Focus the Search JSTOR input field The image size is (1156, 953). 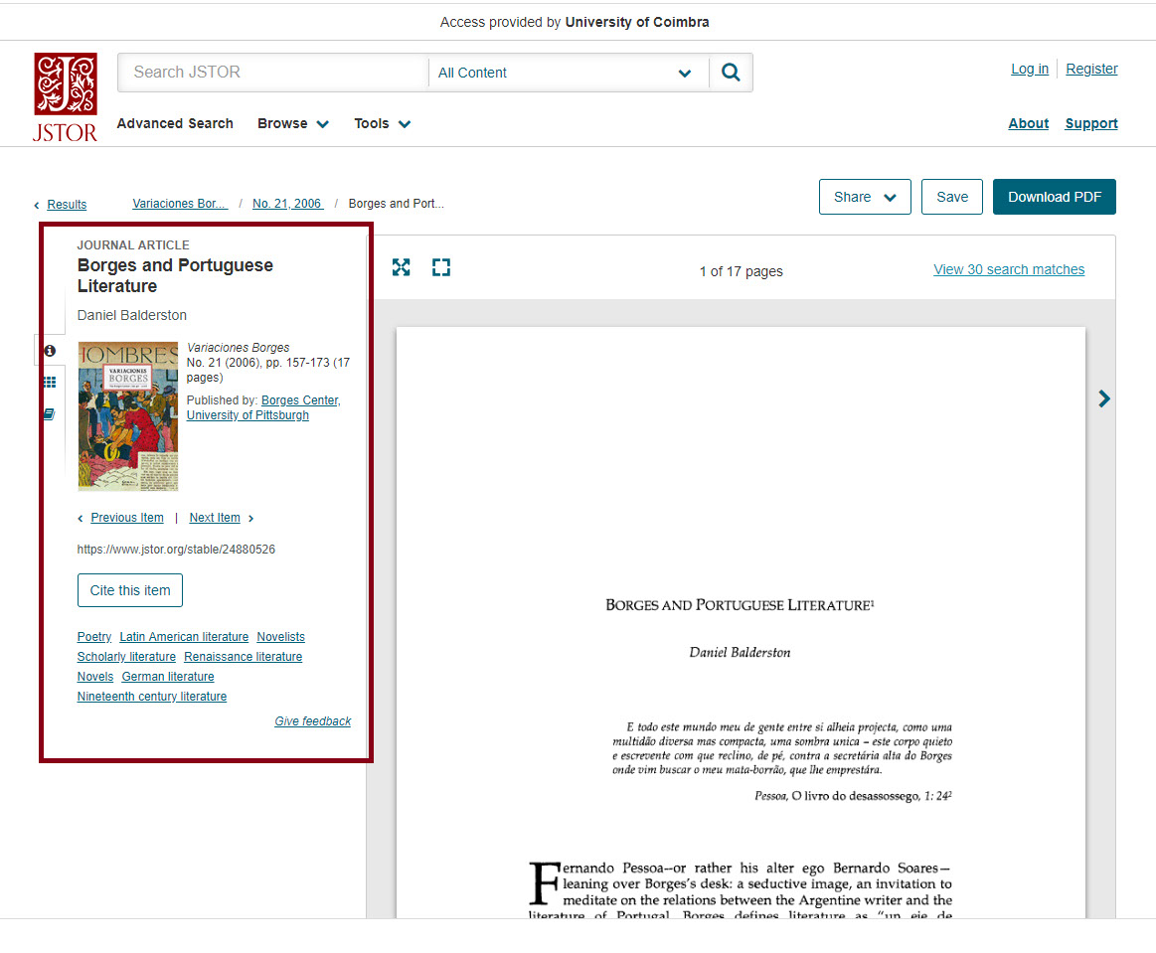(x=273, y=73)
